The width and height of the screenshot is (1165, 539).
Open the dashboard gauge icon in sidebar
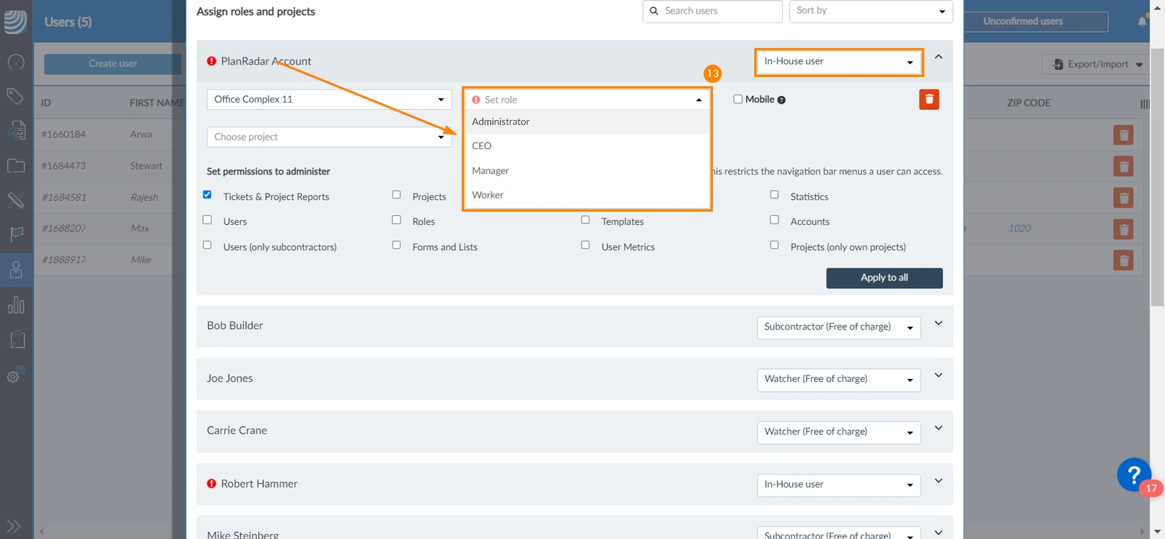(x=16, y=63)
